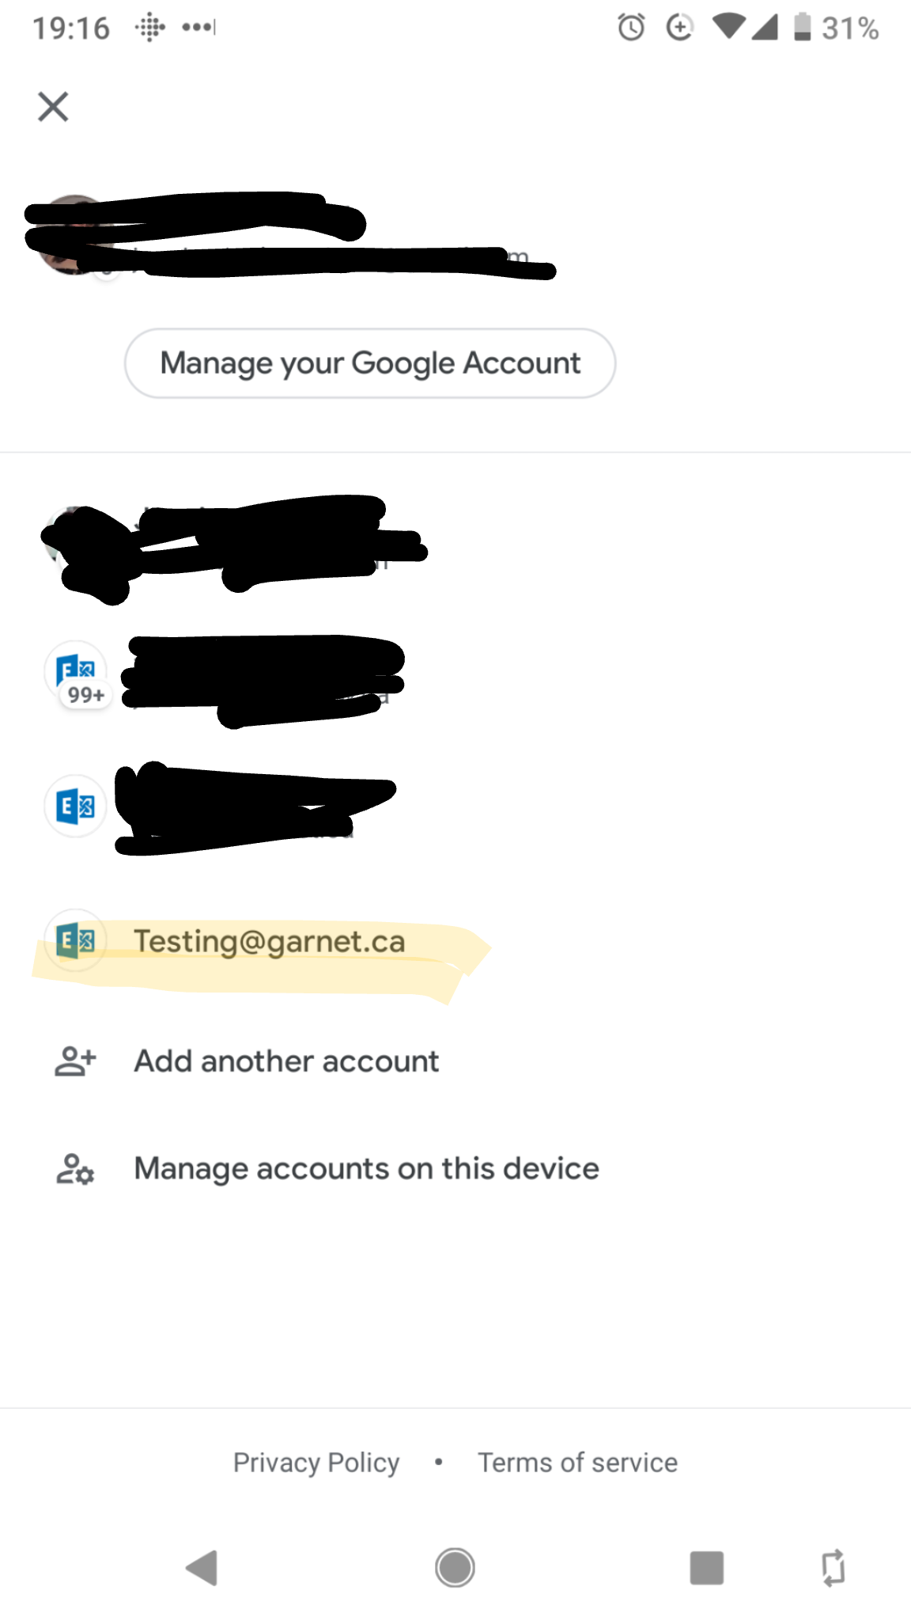This screenshot has height=1621, width=911.
Task: Tap Manage your Google Account button
Action: [x=369, y=363]
